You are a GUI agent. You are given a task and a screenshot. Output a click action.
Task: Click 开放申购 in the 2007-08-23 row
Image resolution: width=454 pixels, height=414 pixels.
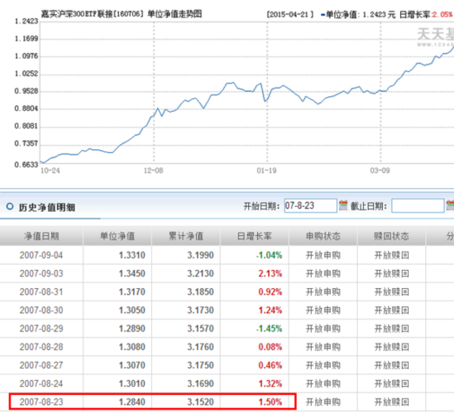coord(323,402)
